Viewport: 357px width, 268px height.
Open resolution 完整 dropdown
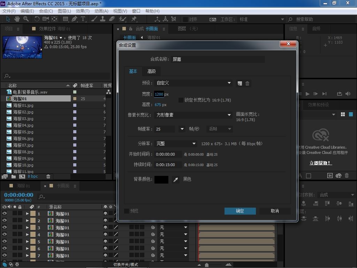(x=176, y=143)
